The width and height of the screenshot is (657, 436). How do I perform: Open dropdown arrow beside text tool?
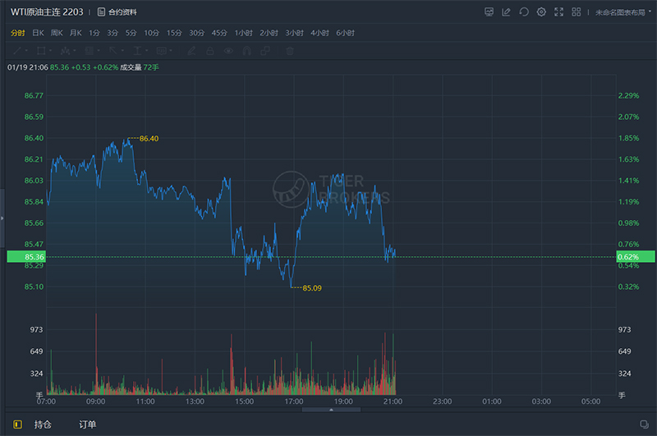[x=147, y=51]
